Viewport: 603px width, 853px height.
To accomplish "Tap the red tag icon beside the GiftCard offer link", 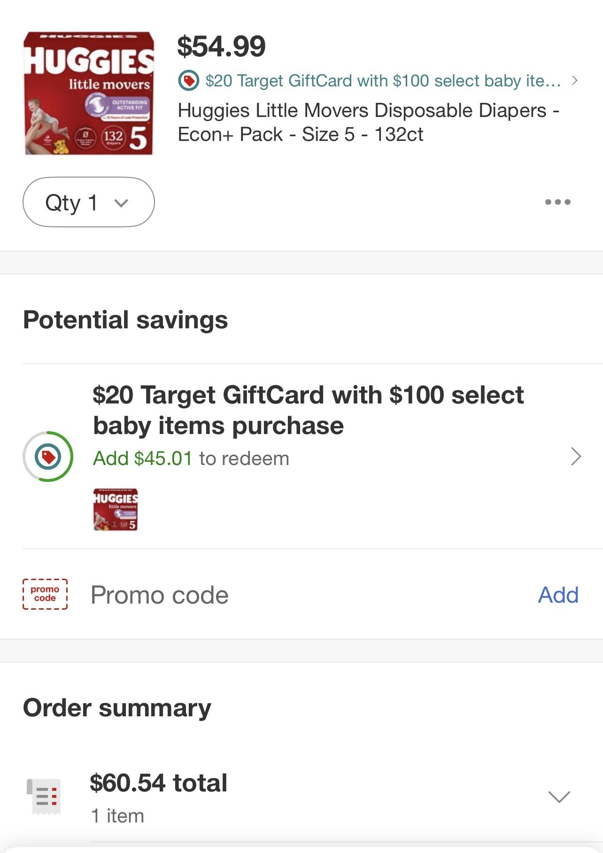I will click(189, 81).
